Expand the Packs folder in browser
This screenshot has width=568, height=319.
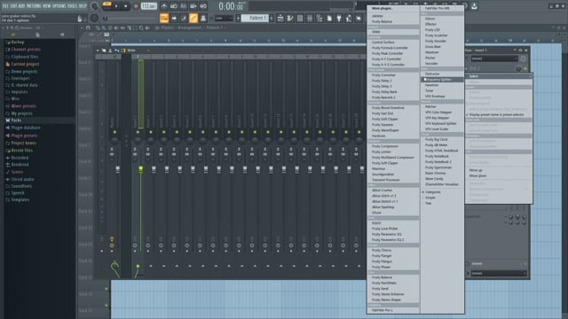[x=16, y=121]
